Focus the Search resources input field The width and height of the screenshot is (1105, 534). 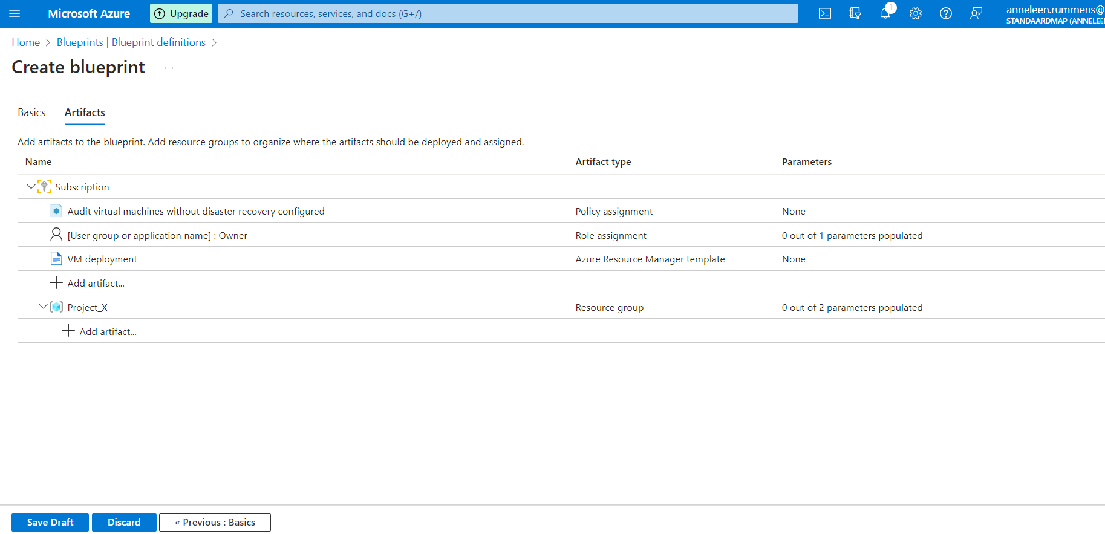coord(508,13)
